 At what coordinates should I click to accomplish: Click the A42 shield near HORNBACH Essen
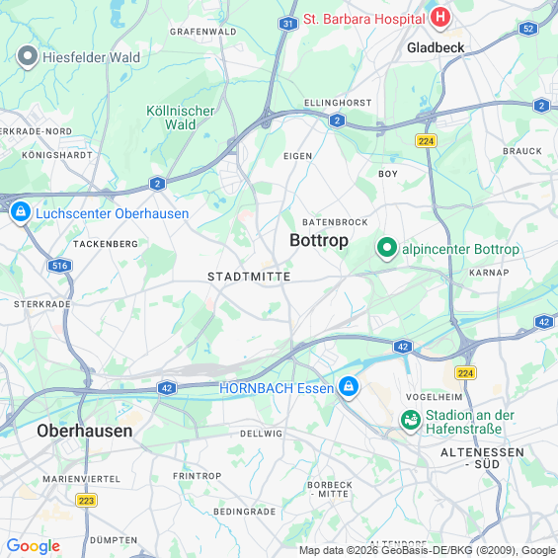pyautogui.click(x=167, y=388)
